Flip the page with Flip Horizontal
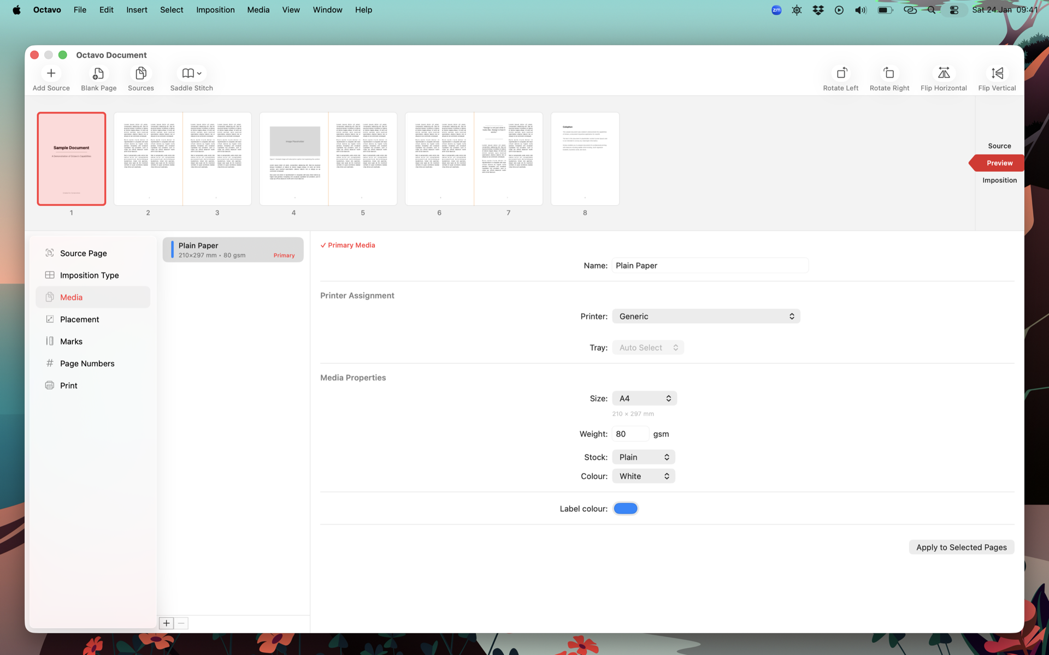Viewport: 1049px width, 655px height. [943, 73]
